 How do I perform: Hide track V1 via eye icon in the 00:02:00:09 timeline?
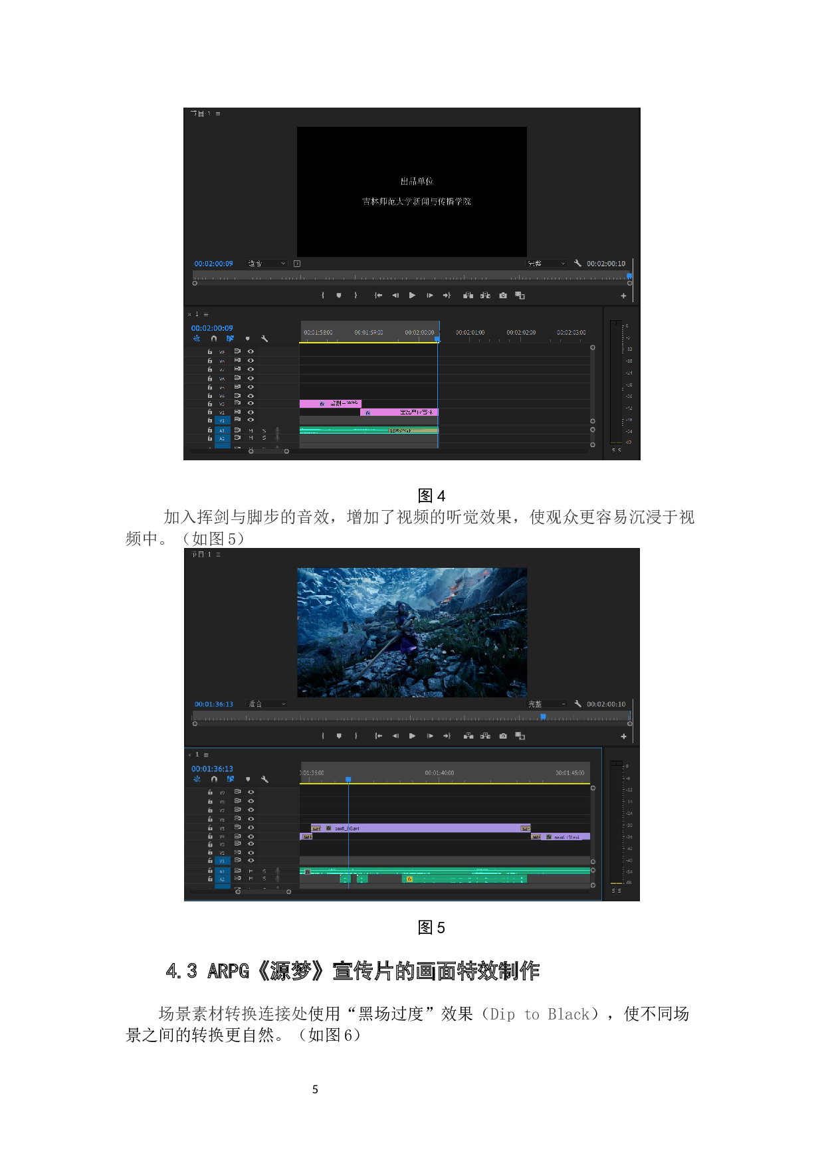[x=251, y=420]
